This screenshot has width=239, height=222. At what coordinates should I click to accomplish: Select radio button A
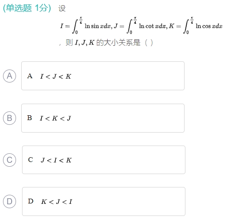click(10, 76)
